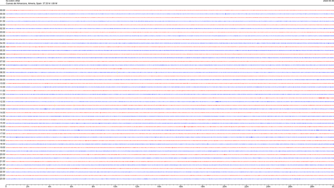Screen dimensions: 334x188
Task: Click the 26m tick label on the axis
Action: tap(290, 187)
